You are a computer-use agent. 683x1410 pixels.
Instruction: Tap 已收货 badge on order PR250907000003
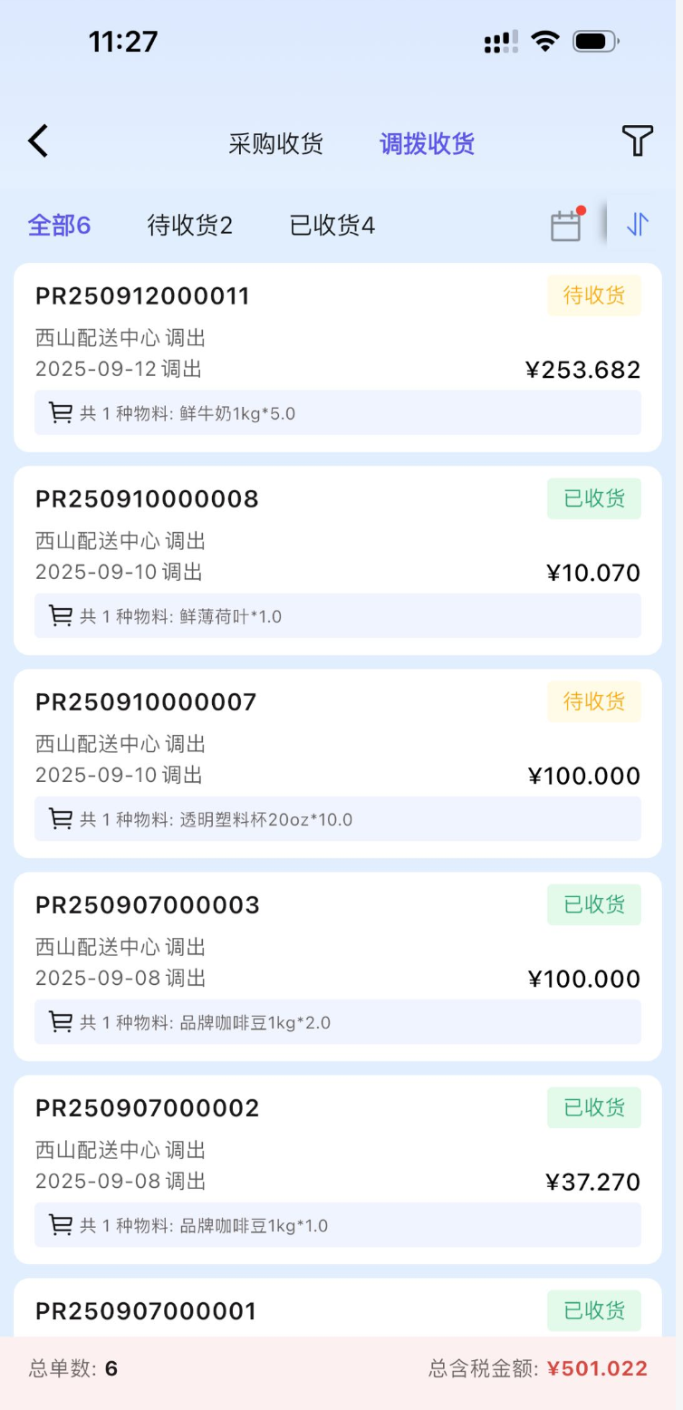(593, 904)
